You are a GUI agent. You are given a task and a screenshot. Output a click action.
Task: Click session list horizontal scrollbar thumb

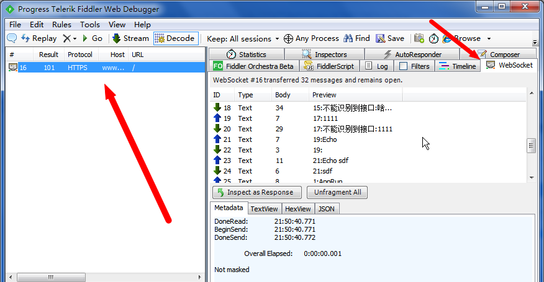(51, 277)
